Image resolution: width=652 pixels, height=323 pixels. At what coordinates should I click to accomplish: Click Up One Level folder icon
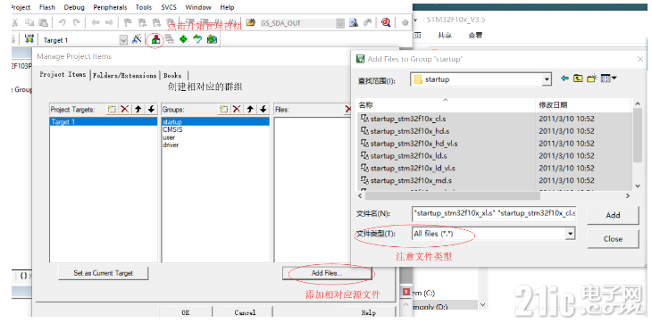[x=578, y=79]
